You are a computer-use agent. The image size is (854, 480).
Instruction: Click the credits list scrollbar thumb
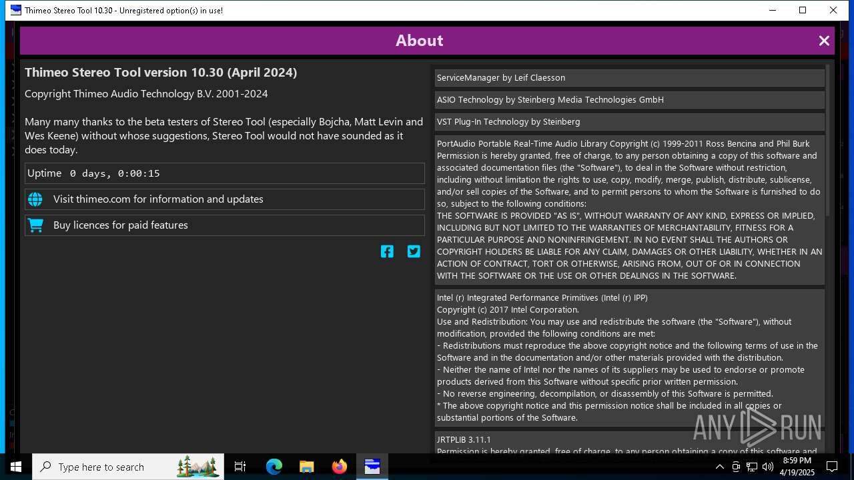pos(828,140)
